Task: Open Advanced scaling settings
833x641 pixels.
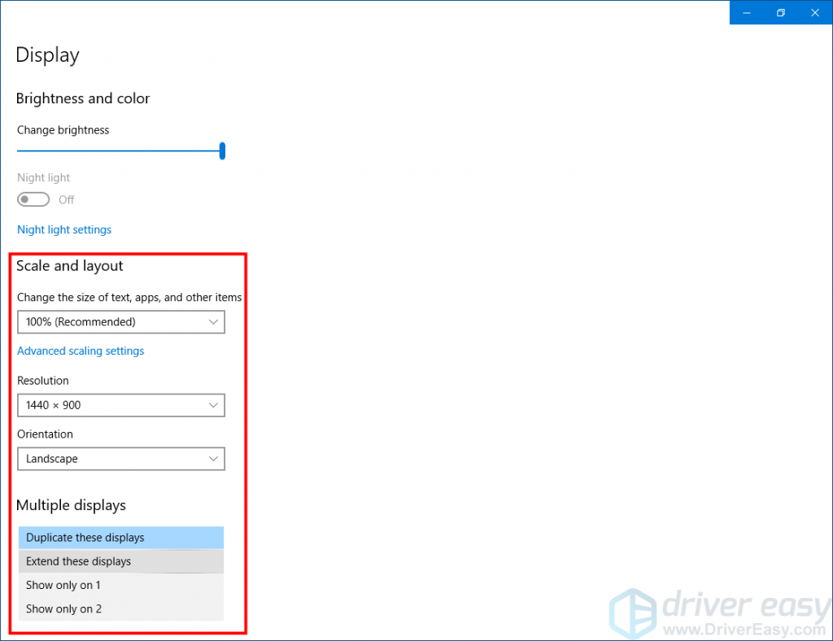Action: pos(81,351)
